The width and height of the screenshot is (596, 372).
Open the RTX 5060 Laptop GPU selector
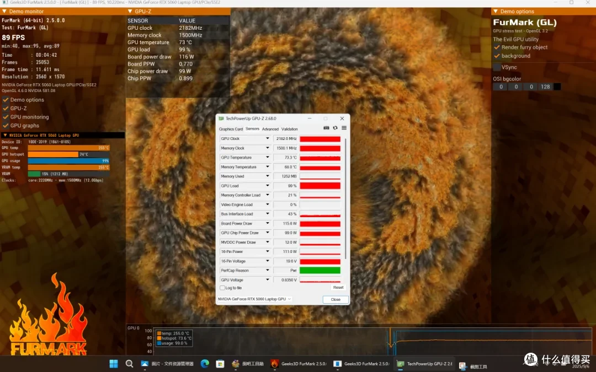point(254,299)
